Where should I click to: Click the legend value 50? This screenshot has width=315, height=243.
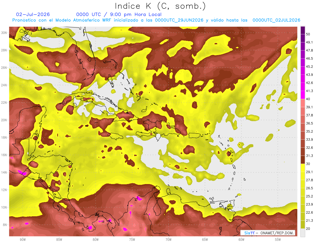(308, 34)
